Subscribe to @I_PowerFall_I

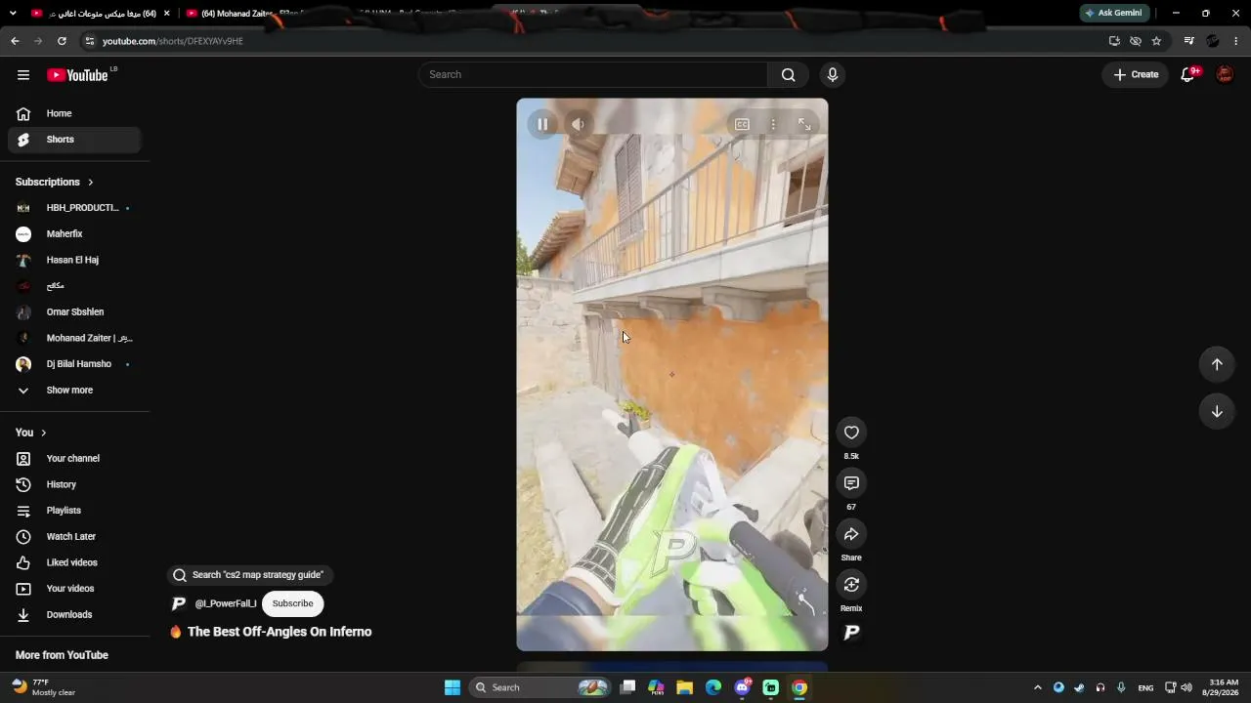pyautogui.click(x=292, y=603)
